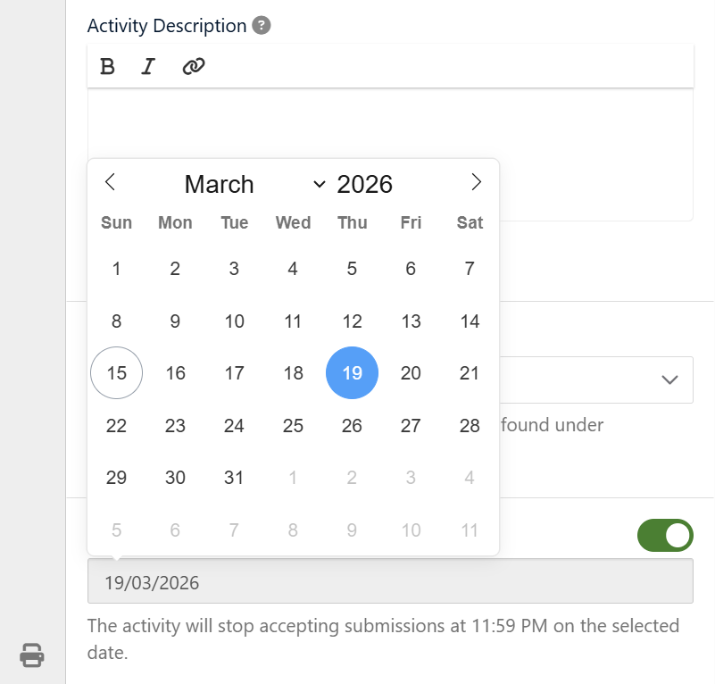Select March 15 in the calendar
The image size is (715, 684).
tap(117, 373)
